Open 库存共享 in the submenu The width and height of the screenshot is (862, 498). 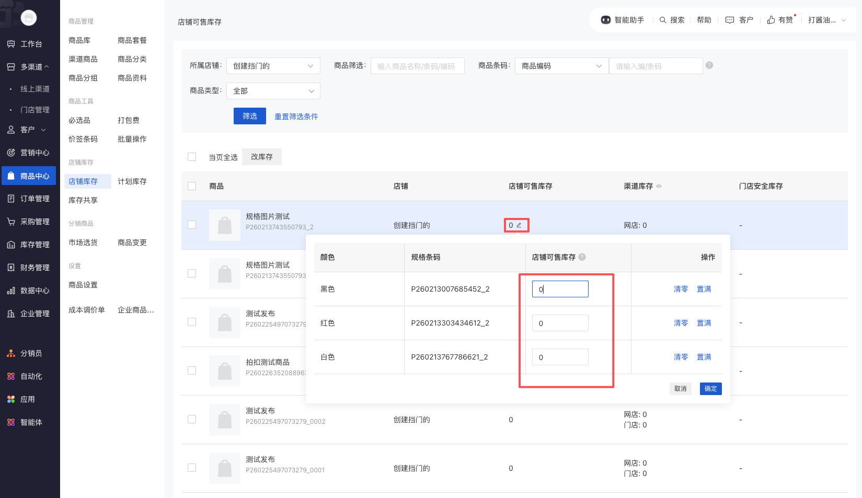click(x=83, y=200)
